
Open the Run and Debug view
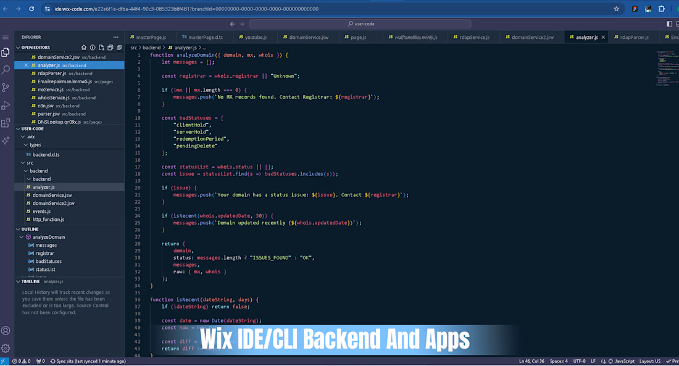(6, 106)
